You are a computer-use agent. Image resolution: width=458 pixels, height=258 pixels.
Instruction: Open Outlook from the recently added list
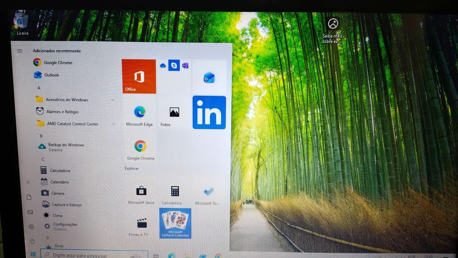pyautogui.click(x=47, y=75)
